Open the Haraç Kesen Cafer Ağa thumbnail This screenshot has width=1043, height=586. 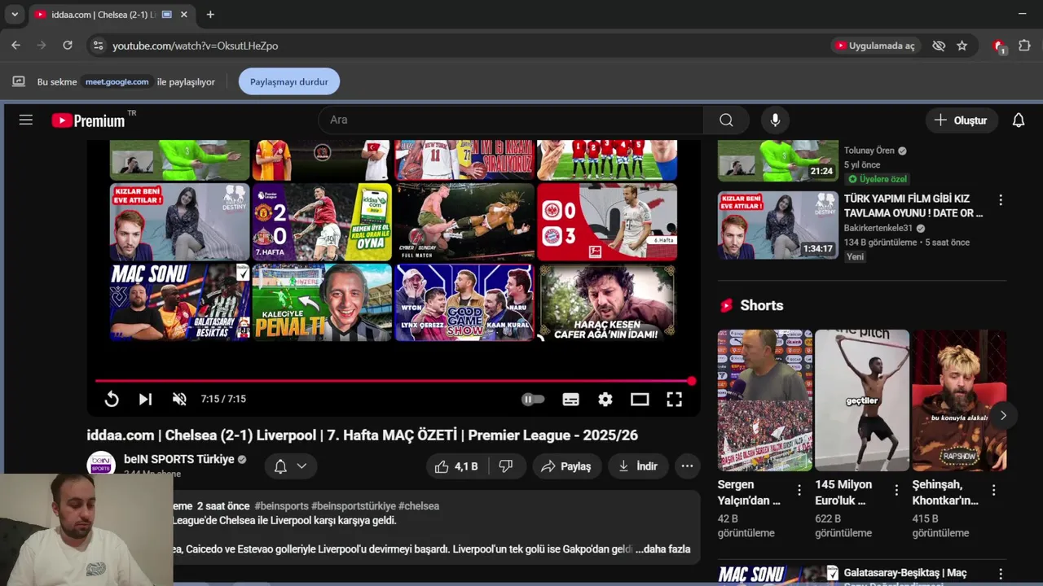(607, 302)
